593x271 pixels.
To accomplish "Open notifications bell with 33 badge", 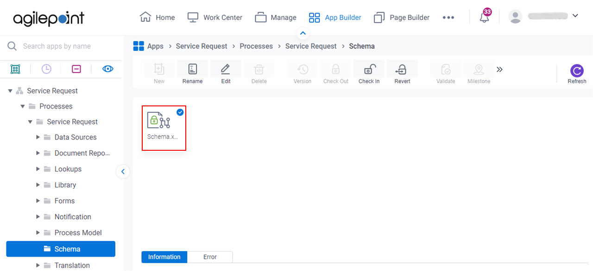I will pyautogui.click(x=485, y=17).
